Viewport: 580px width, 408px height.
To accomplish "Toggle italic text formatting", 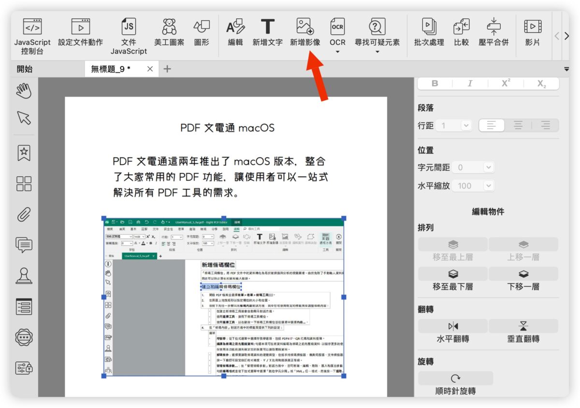I will click(x=470, y=84).
